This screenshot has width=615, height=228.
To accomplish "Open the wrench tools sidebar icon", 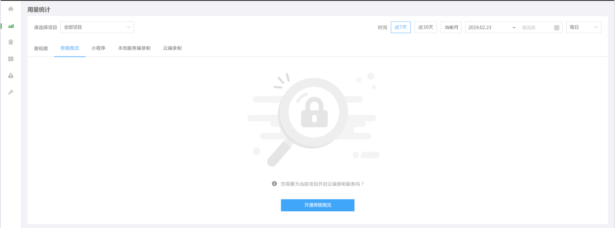I will (11, 92).
